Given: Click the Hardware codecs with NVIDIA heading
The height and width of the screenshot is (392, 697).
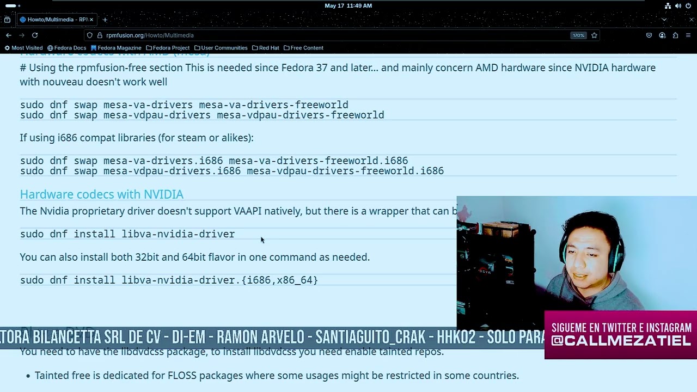Looking at the screenshot, I should point(102,194).
